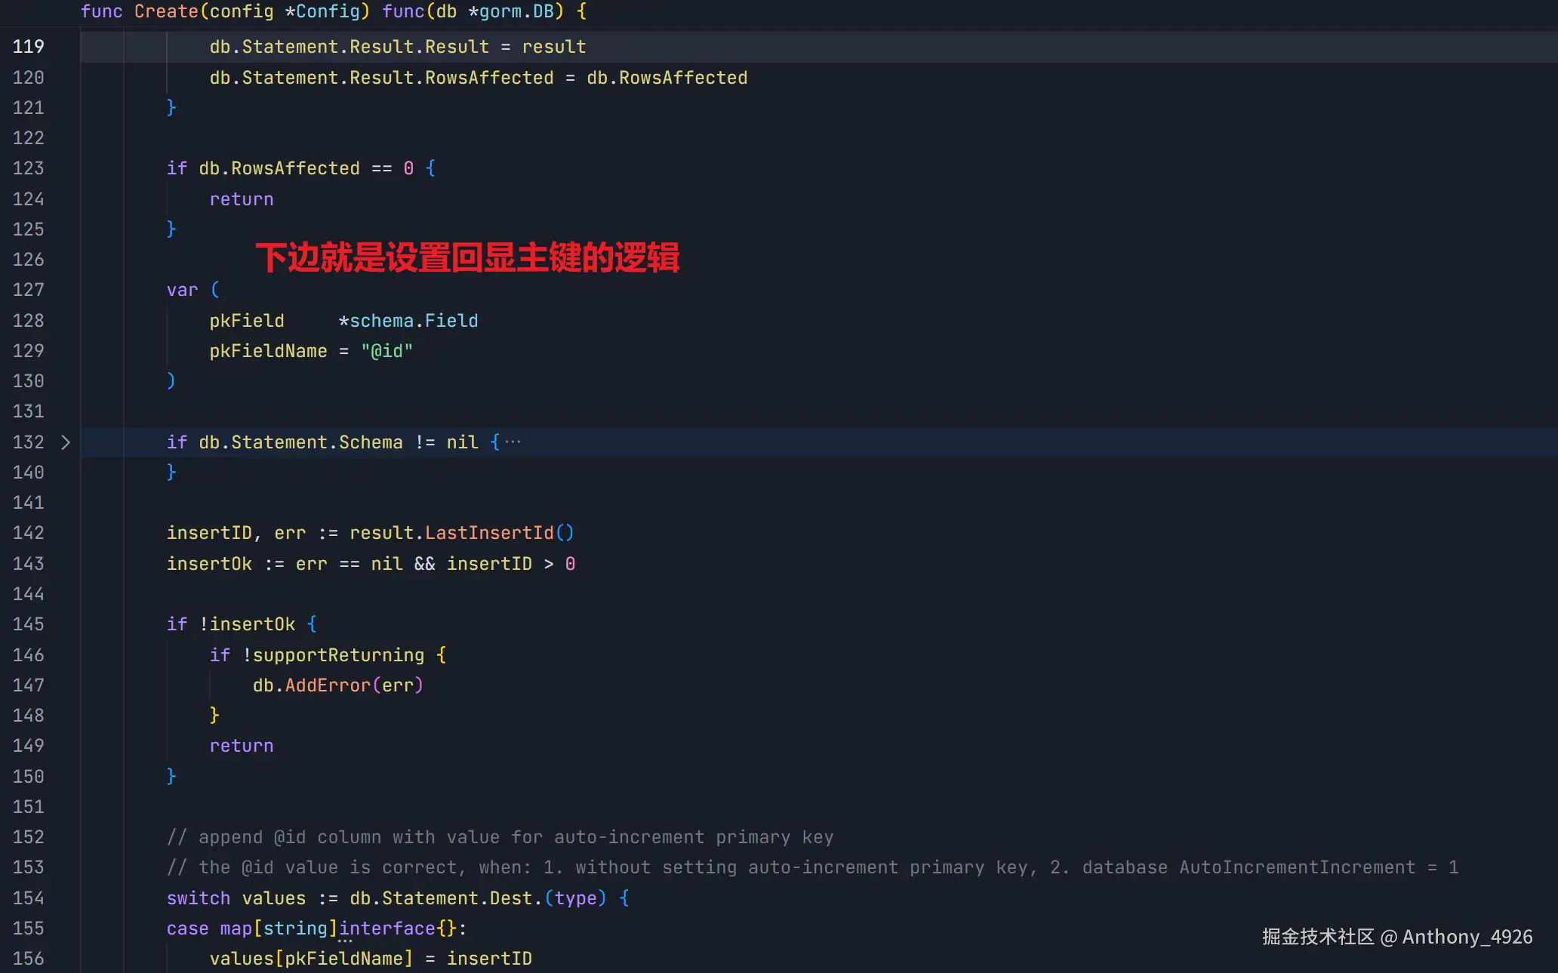Click the folded code ellipsis after nil {
The height and width of the screenshot is (973, 1558).
pyautogui.click(x=513, y=442)
